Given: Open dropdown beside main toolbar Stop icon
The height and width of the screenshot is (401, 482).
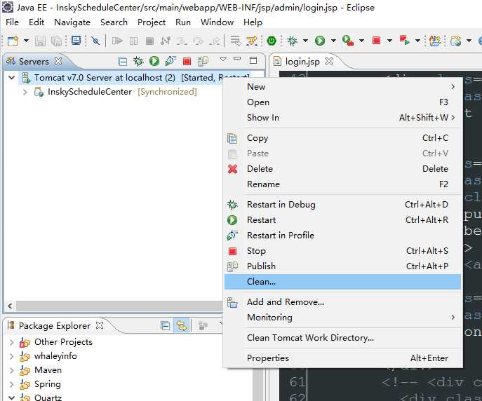Looking at the screenshot, I should [x=389, y=41].
